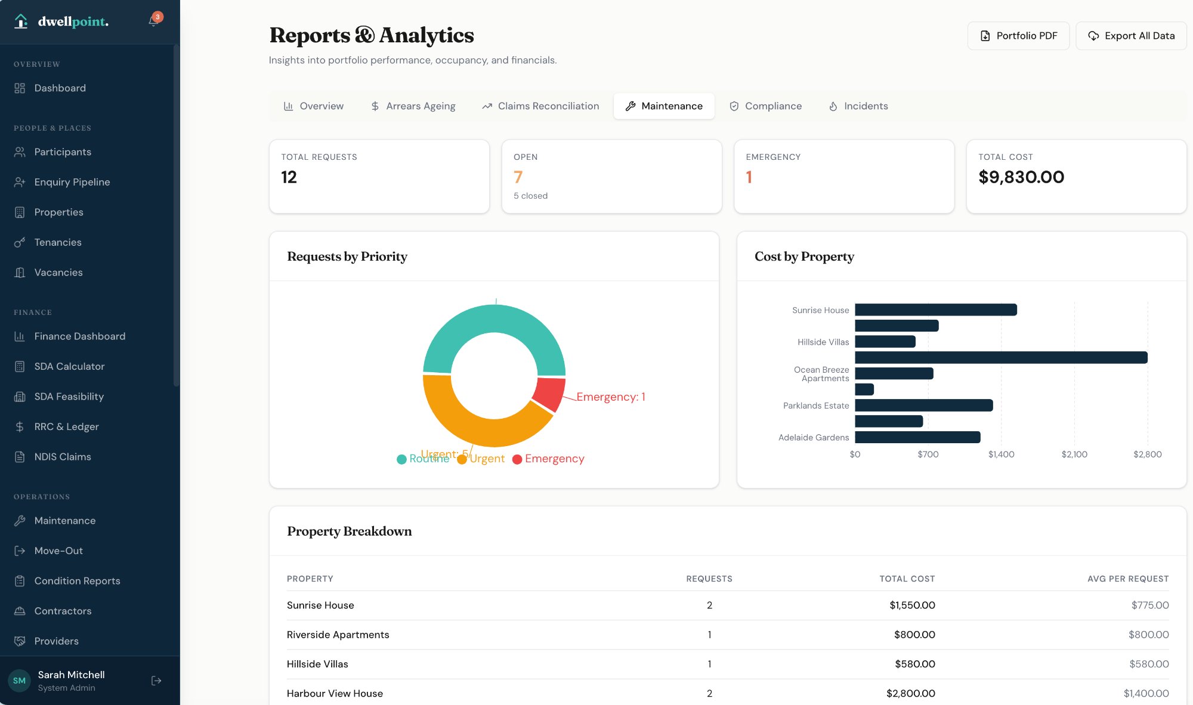
Task: Click the Providers handshake icon
Action: point(20,641)
